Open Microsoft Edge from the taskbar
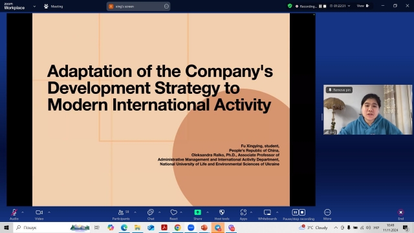The height and width of the screenshot is (233, 414). (x=124, y=227)
